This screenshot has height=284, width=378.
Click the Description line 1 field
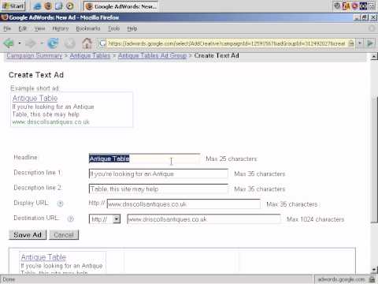pos(158,174)
